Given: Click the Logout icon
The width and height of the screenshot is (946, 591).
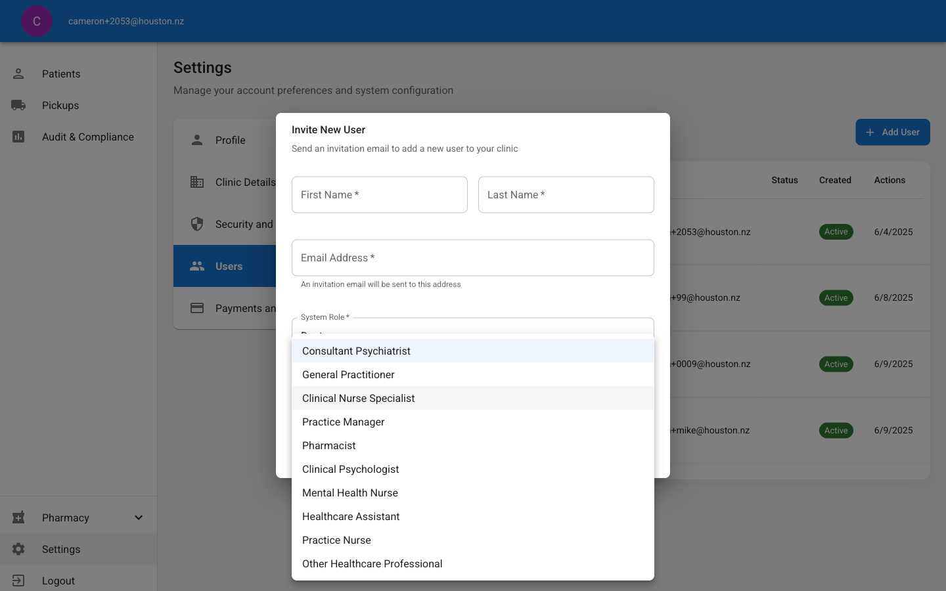Looking at the screenshot, I should tap(18, 580).
